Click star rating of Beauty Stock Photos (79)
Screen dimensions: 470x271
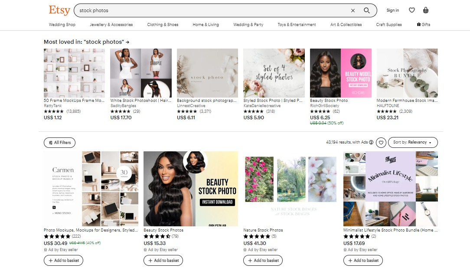coord(157,236)
